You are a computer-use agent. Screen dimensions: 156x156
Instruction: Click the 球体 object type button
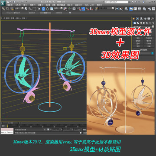point(138,38)
